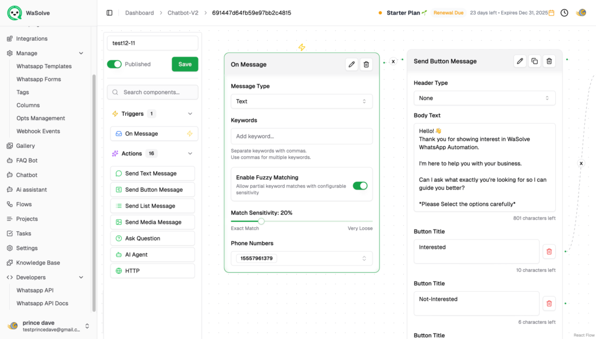This screenshot has width=596, height=339.
Task: Click the Match Sensitivity slider handle
Action: click(x=261, y=221)
